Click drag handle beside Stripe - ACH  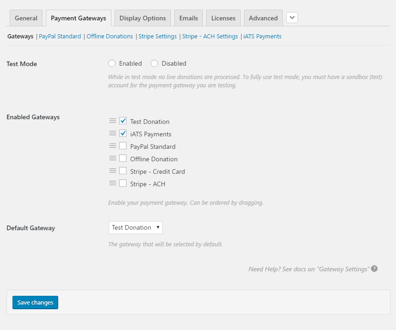click(x=113, y=183)
